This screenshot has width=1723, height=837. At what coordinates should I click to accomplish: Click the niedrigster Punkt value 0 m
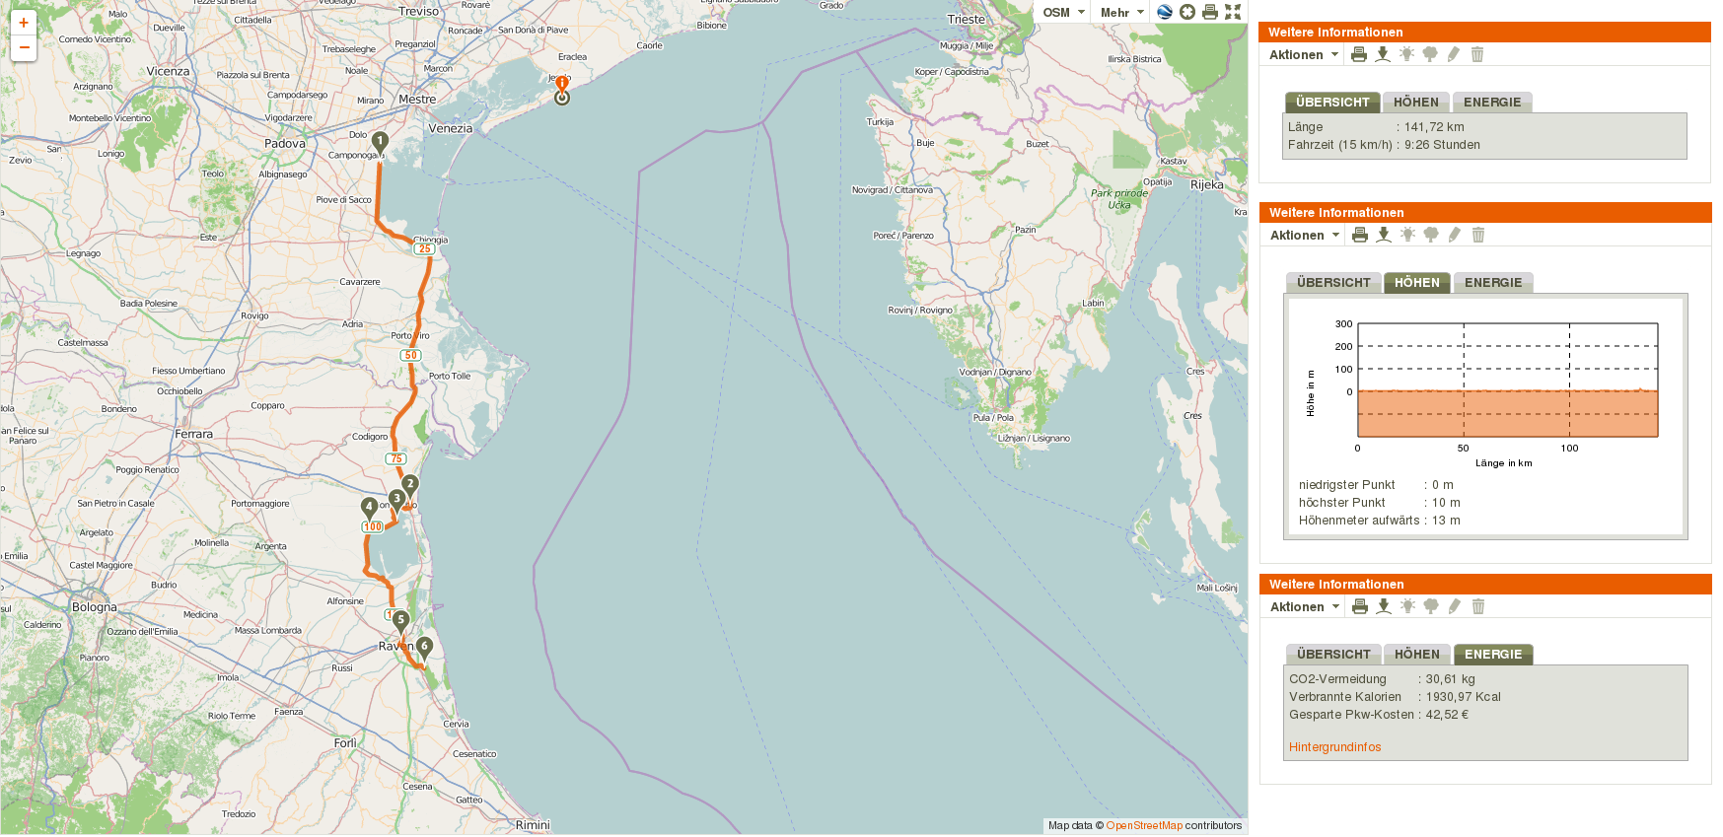[x=1443, y=485]
